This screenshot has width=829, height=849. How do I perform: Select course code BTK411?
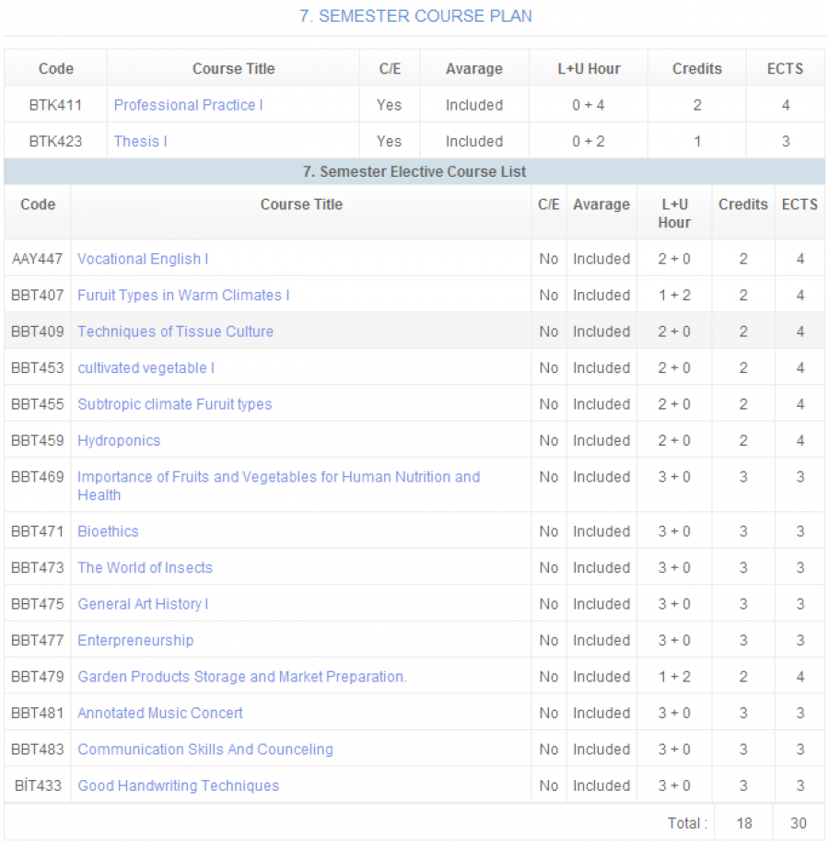click(55, 105)
